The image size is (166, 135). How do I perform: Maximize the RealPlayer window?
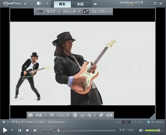(x=155, y=3)
